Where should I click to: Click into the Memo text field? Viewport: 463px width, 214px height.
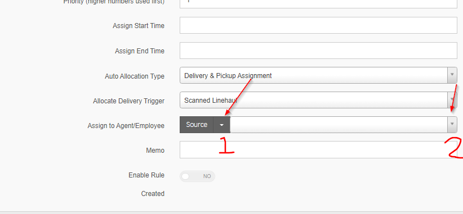(318, 149)
